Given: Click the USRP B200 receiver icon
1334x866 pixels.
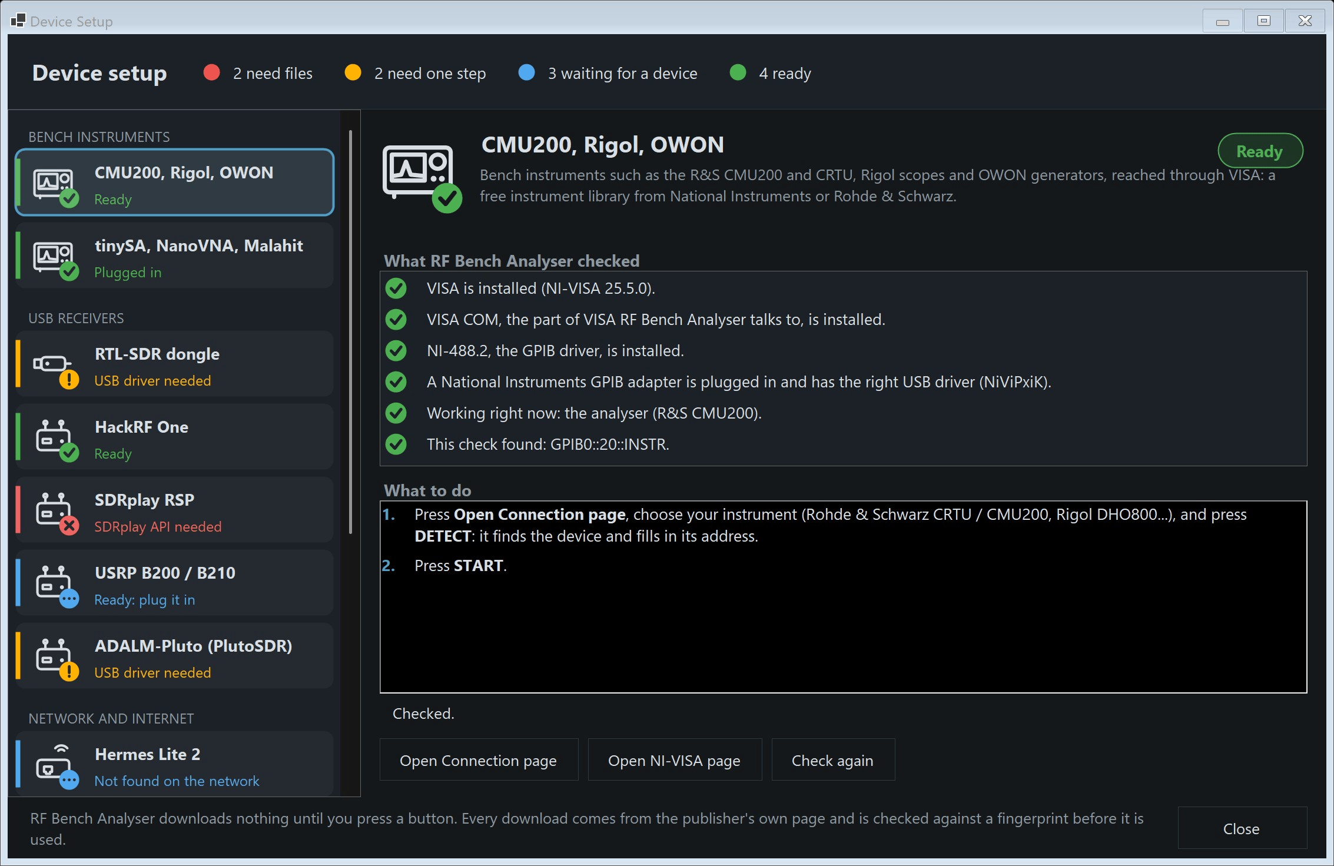Looking at the screenshot, I should (56, 586).
